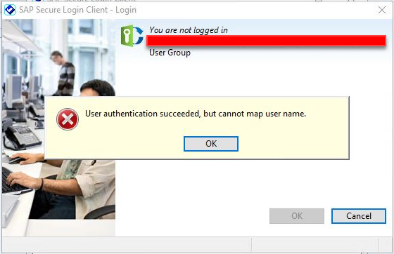Viewport: 394px width, 254px height.
Task: Click the SAP Secure Login title bar icon
Action: click(x=10, y=10)
